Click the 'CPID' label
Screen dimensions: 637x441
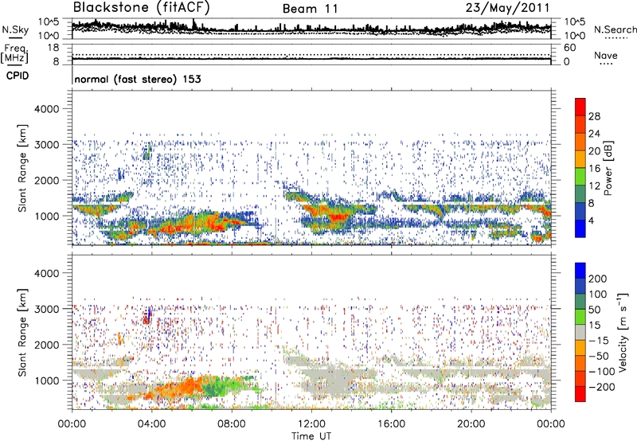(x=18, y=76)
